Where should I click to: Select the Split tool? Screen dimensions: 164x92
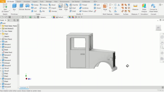tap(97, 5)
